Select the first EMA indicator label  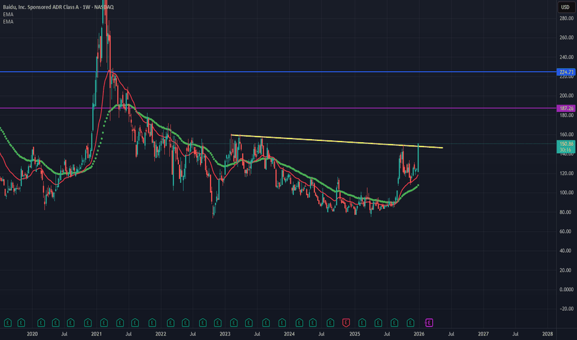point(8,14)
